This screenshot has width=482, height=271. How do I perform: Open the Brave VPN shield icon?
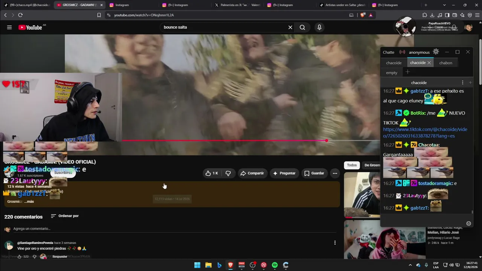(x=470, y=15)
